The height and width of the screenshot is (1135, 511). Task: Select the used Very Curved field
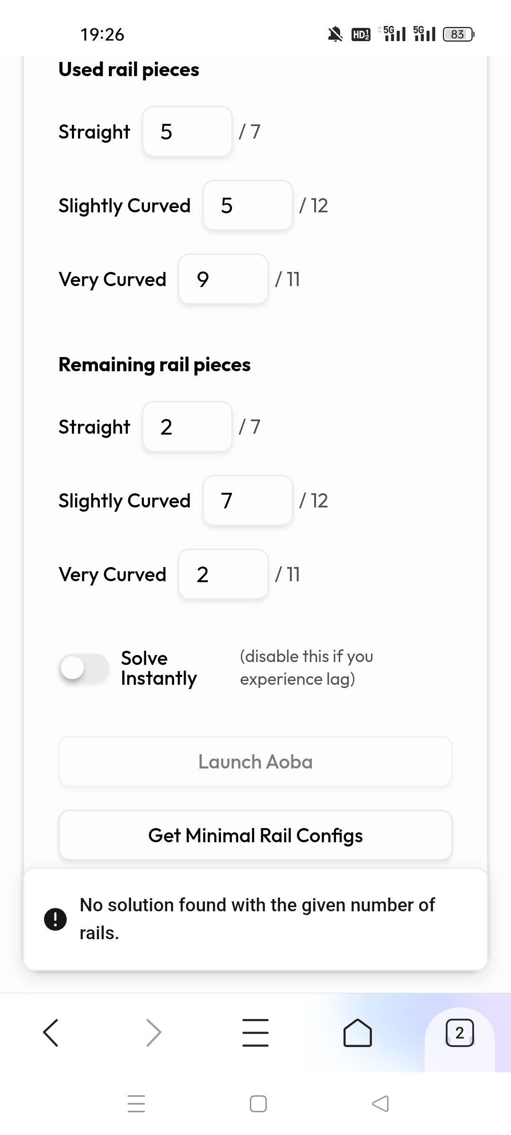click(x=223, y=279)
